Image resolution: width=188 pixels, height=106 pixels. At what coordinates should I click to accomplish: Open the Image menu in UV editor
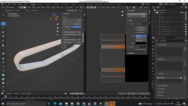(x=113, y=7)
